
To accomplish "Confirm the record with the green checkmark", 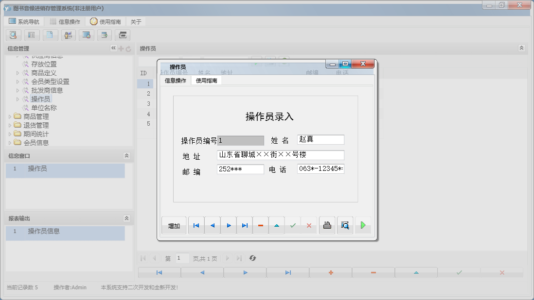I will [x=293, y=225].
